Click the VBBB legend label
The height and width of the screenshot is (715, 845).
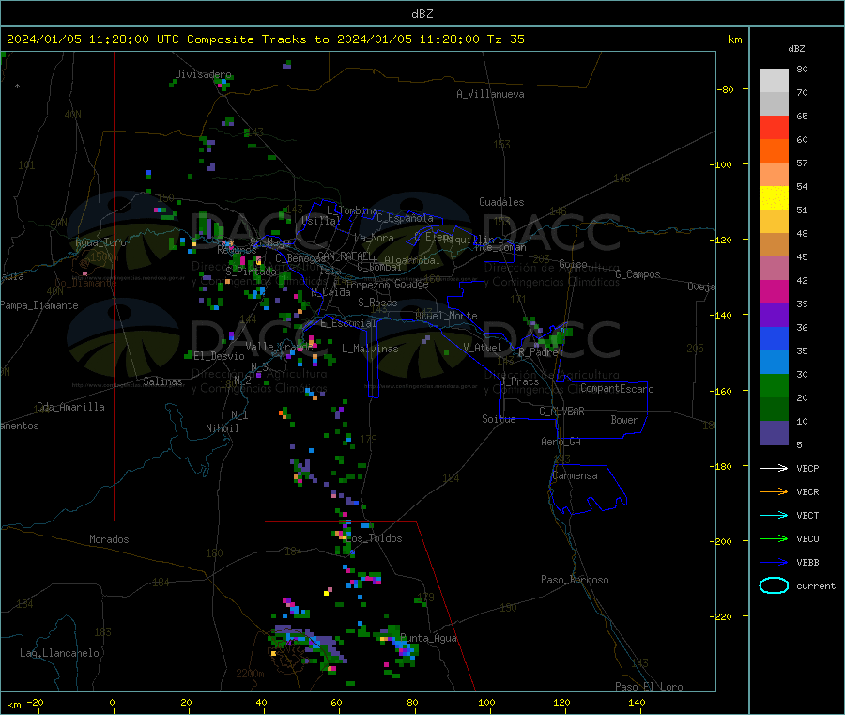click(x=807, y=563)
